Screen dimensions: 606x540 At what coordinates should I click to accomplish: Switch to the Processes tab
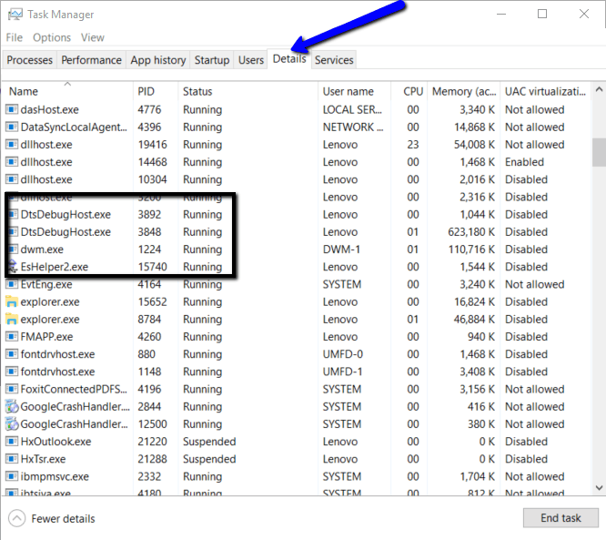(30, 60)
